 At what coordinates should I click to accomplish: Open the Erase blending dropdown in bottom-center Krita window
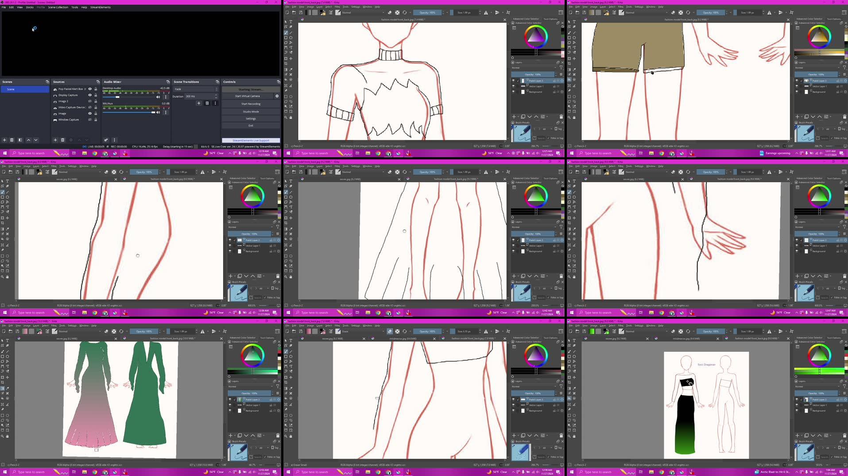tap(362, 331)
